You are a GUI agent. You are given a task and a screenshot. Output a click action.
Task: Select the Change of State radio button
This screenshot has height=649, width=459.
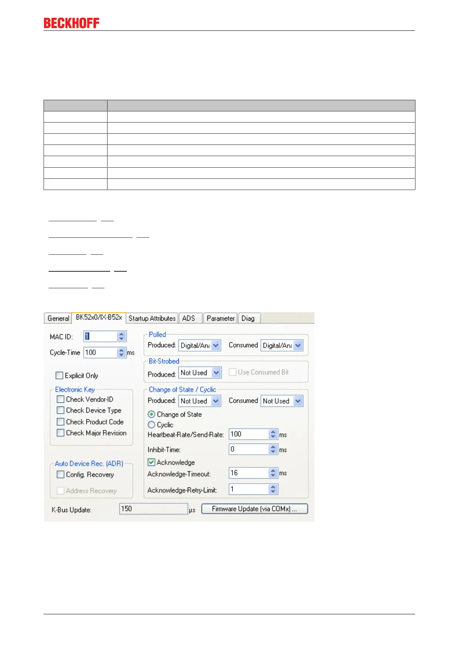tap(151, 414)
